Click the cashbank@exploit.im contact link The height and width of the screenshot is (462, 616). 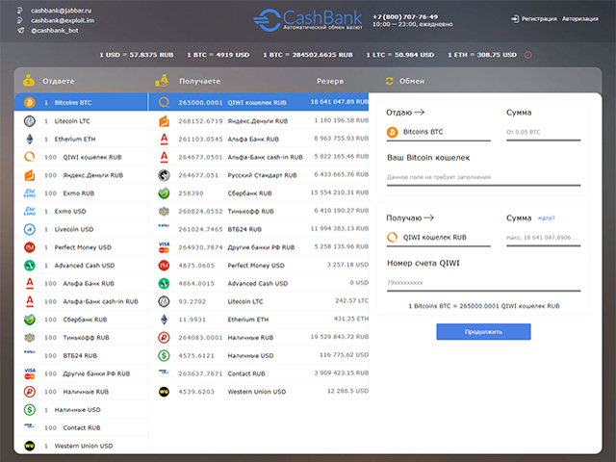[63, 20]
